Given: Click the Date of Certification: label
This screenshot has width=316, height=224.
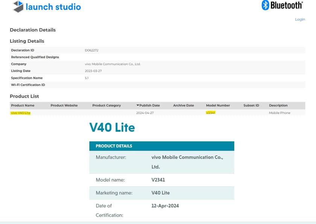Looking at the screenshot, I should (x=109, y=210).
